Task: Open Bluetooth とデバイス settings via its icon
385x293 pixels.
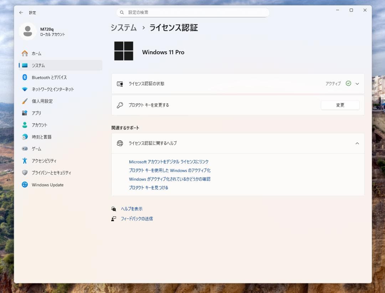Action: click(x=24, y=77)
